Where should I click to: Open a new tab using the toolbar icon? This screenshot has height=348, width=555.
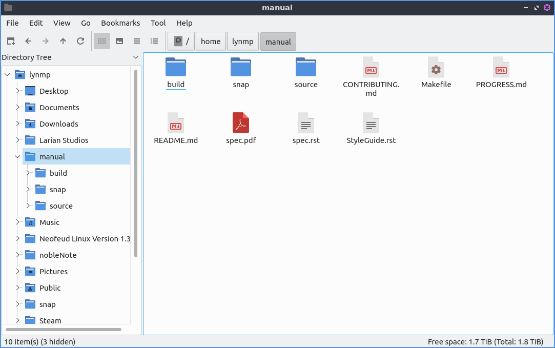[x=11, y=41]
